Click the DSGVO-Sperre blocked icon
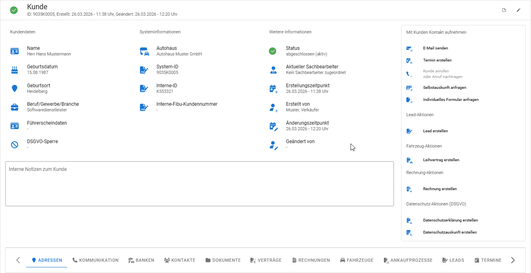 click(14, 145)
